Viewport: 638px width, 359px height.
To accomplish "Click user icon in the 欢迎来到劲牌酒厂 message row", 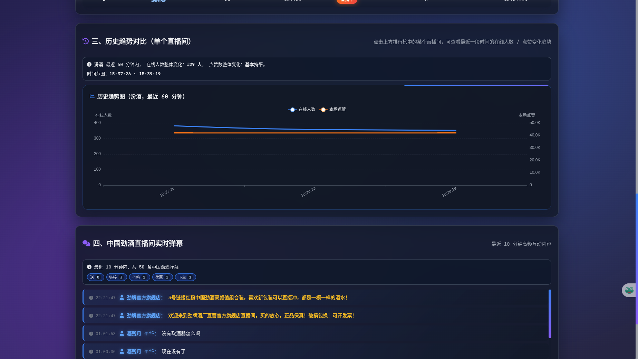I will (x=122, y=315).
